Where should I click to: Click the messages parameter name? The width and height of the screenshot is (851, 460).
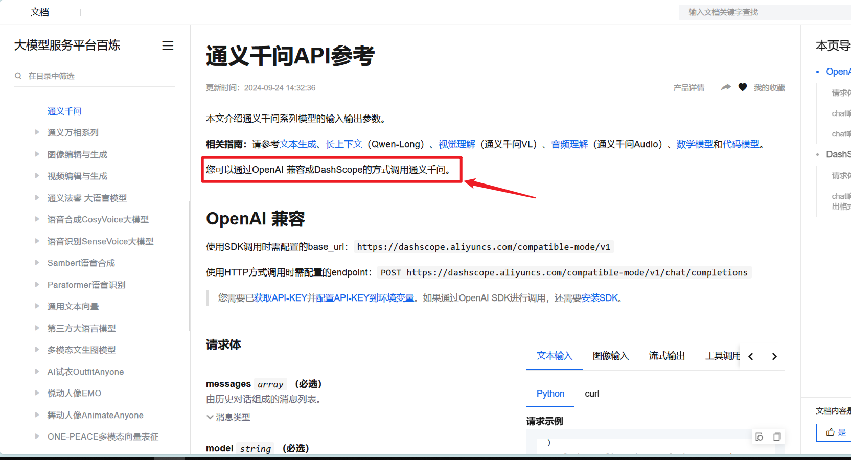pyautogui.click(x=228, y=384)
